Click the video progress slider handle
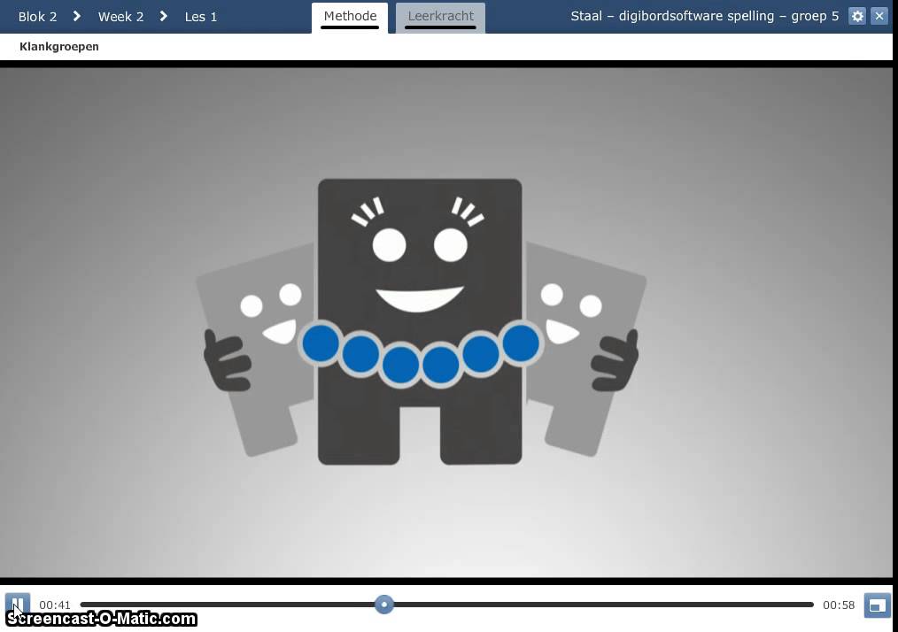The width and height of the screenshot is (898, 632). point(384,605)
